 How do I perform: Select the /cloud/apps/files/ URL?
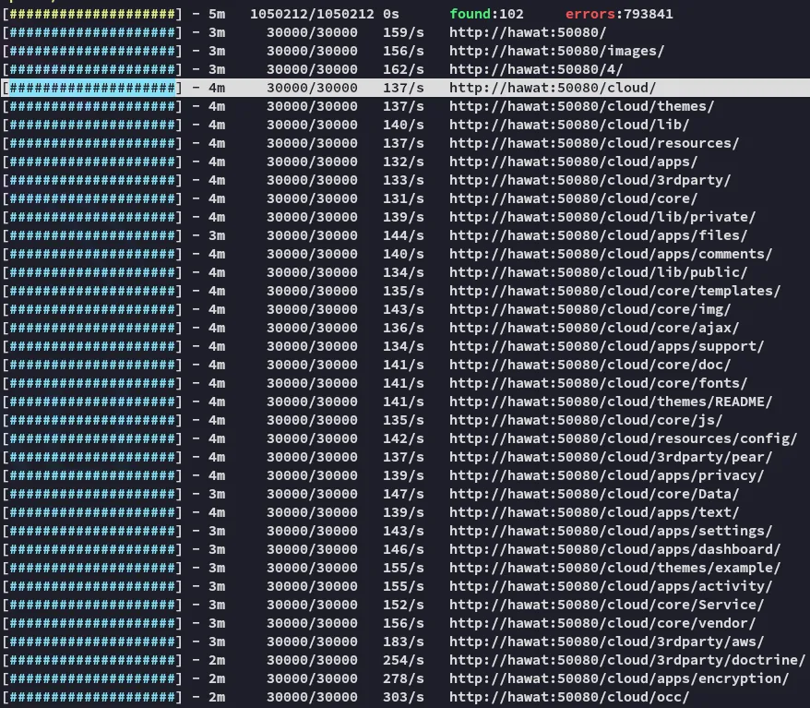coord(598,235)
